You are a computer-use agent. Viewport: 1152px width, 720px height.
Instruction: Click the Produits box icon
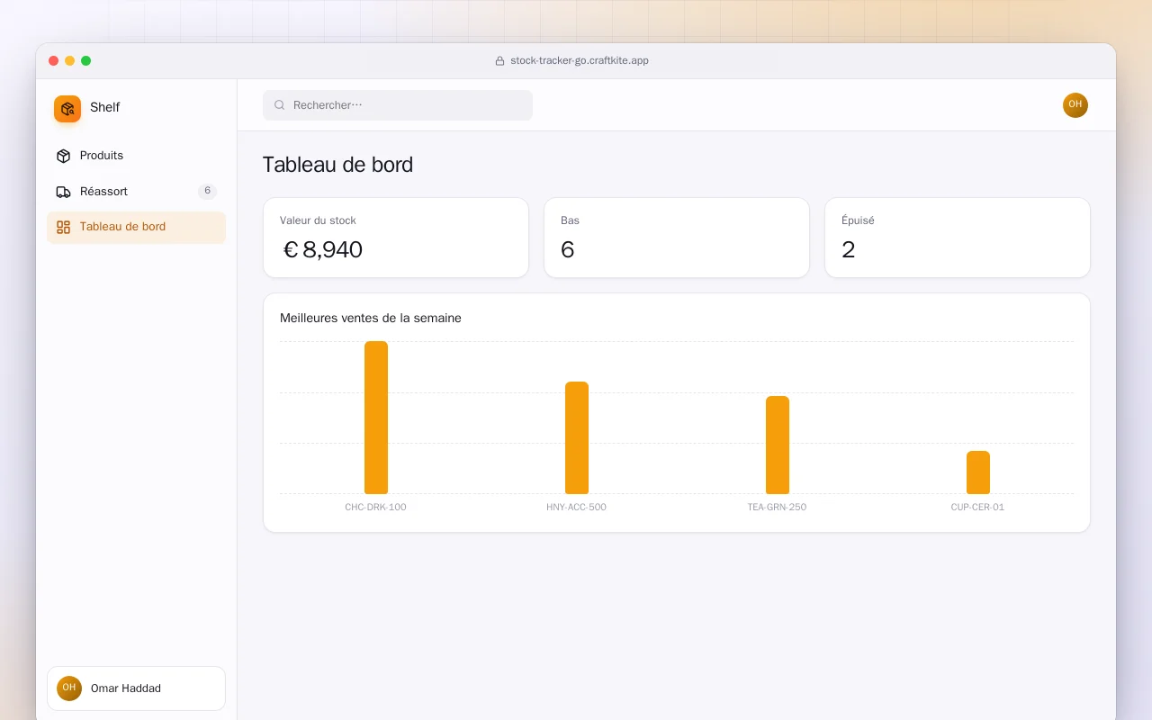[63, 156]
